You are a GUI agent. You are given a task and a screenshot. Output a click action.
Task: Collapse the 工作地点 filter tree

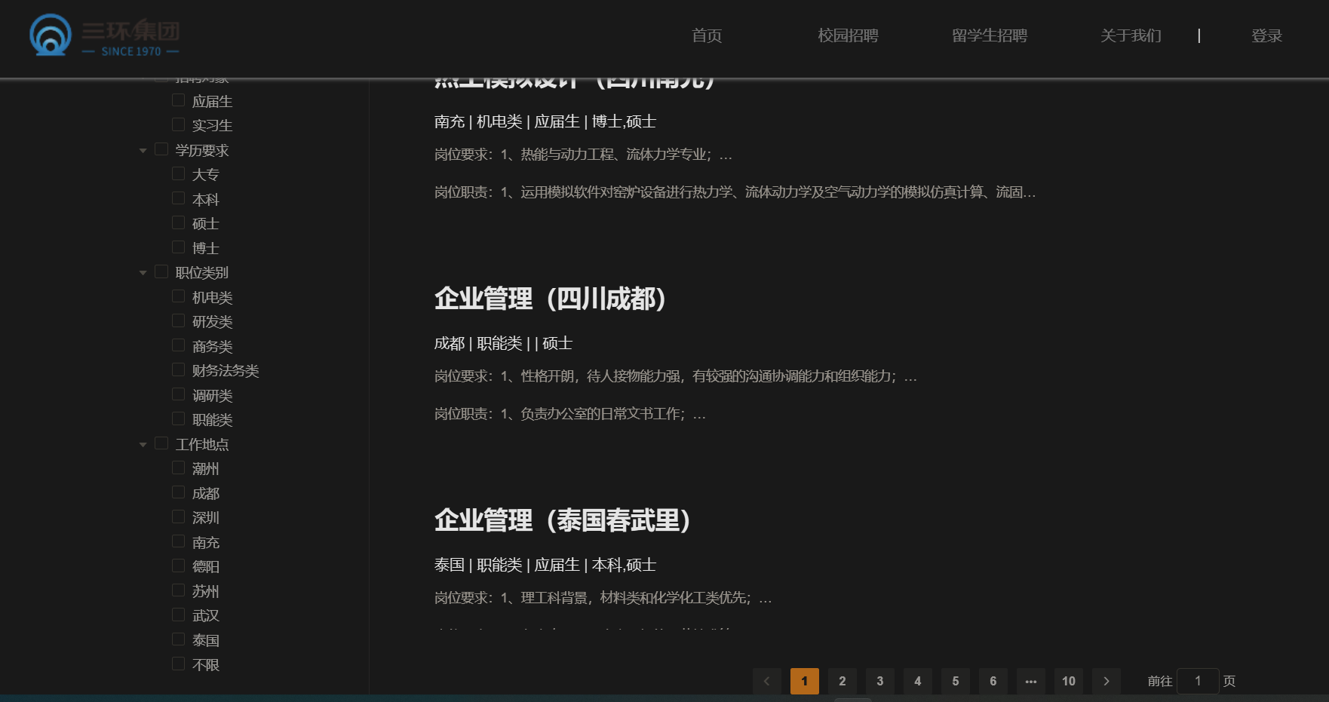pyautogui.click(x=143, y=444)
